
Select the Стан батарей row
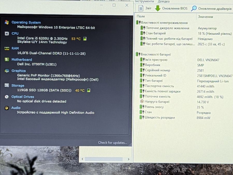tap(186, 33)
